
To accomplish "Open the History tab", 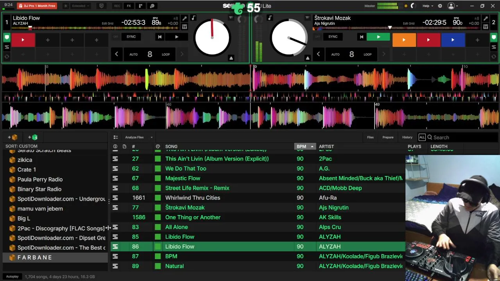I will 407,137.
